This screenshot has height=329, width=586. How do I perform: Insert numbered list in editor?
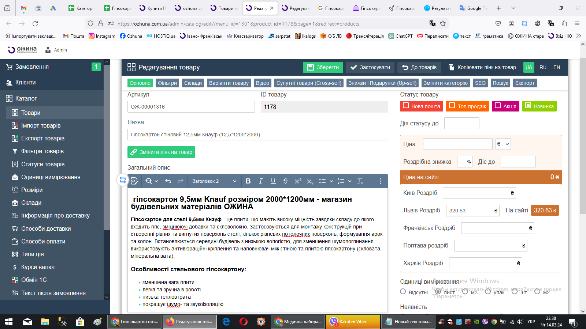click(341, 181)
